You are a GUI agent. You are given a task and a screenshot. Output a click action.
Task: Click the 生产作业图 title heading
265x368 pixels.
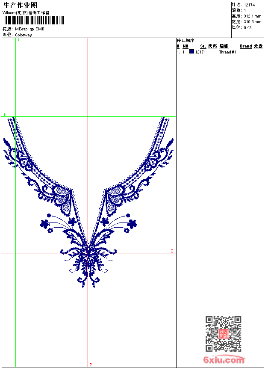click(20, 6)
